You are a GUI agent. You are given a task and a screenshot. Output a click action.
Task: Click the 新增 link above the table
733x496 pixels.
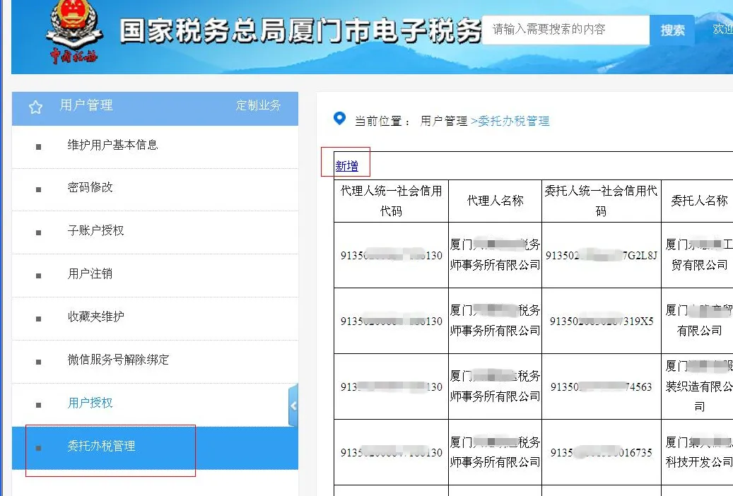346,164
